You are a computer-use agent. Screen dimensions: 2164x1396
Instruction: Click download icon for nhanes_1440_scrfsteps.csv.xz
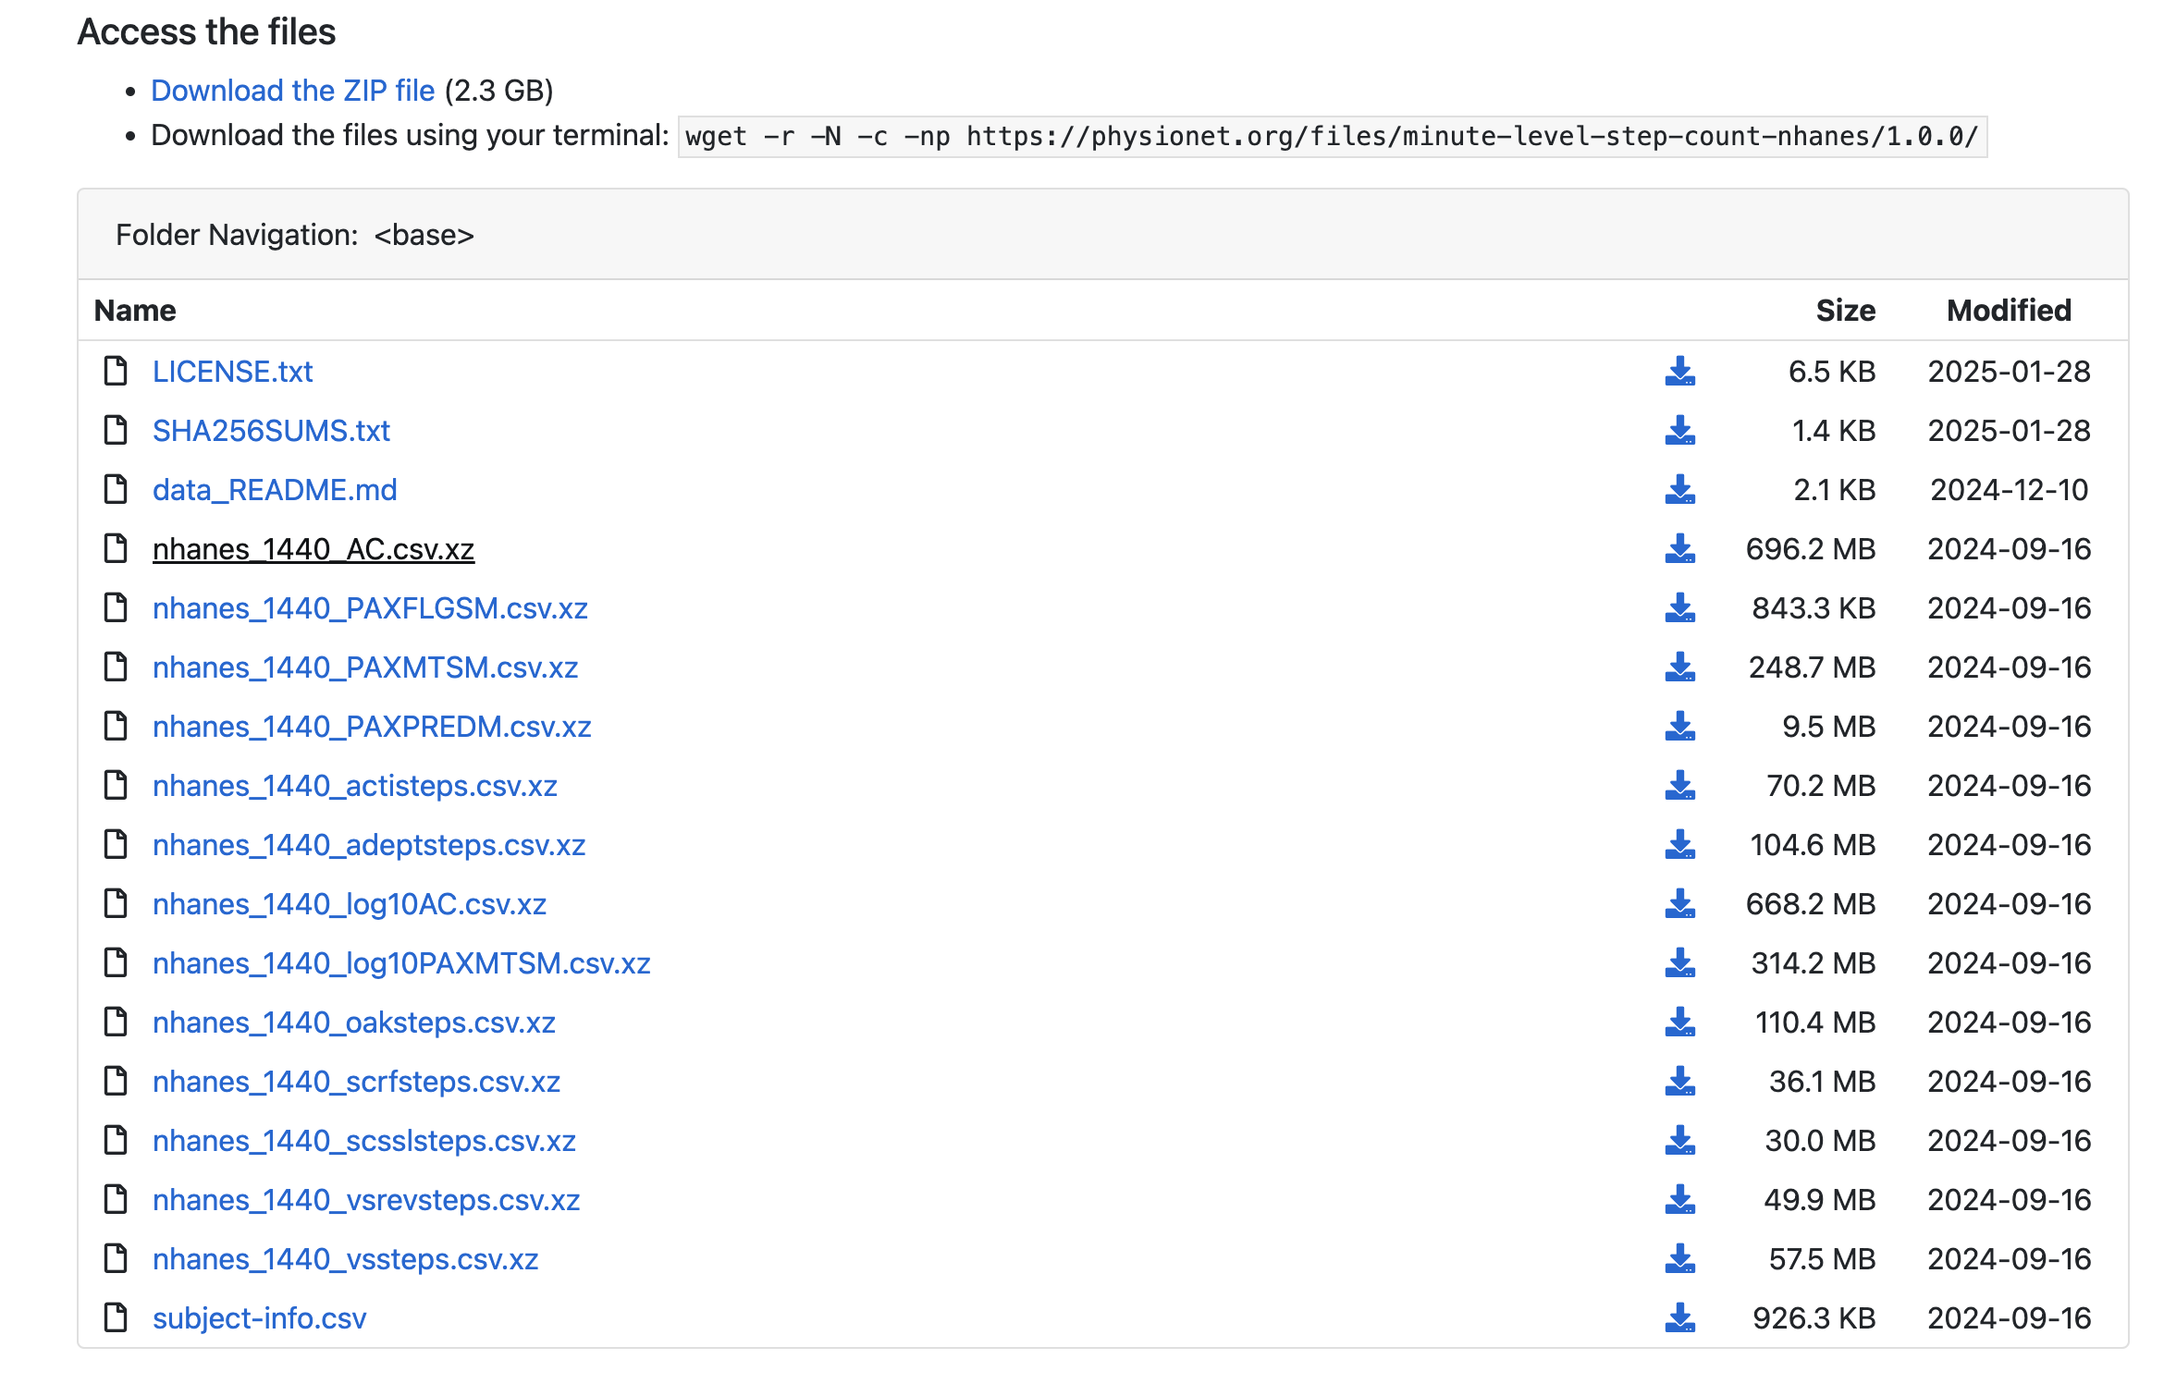pos(1679,1082)
